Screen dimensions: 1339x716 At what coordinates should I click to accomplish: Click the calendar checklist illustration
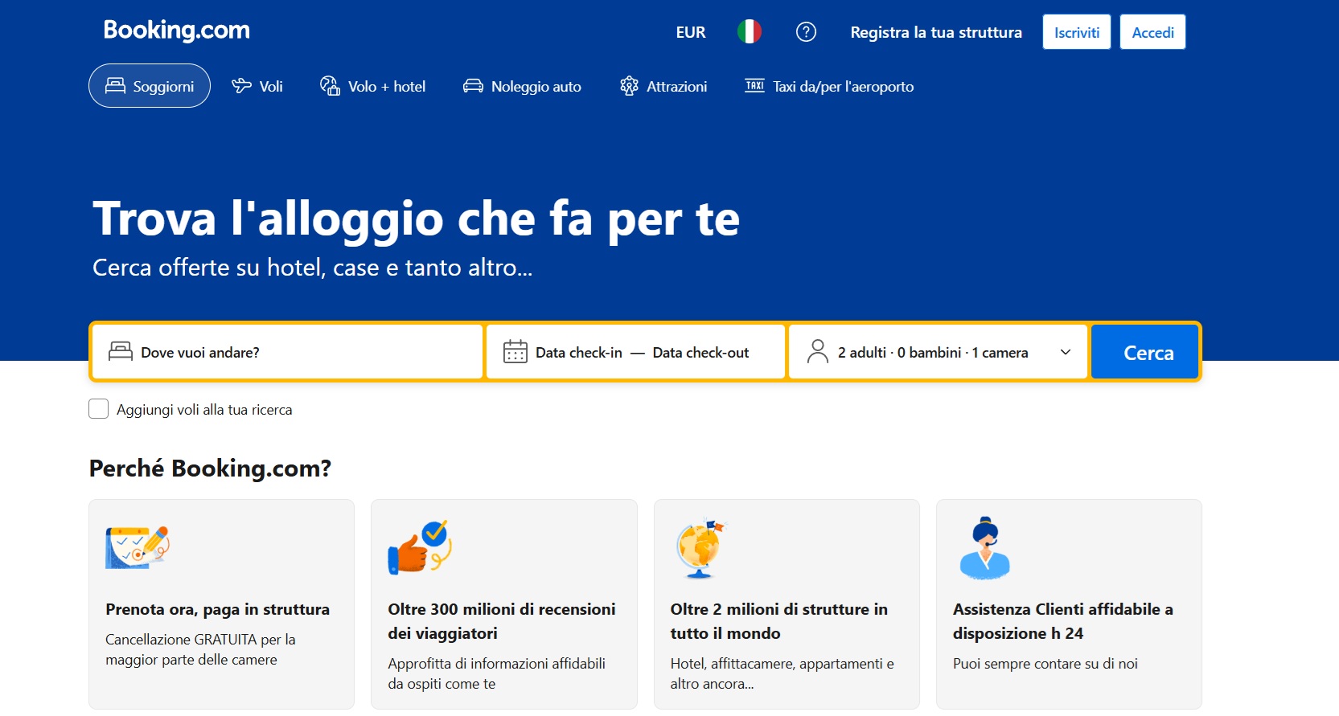tap(138, 547)
